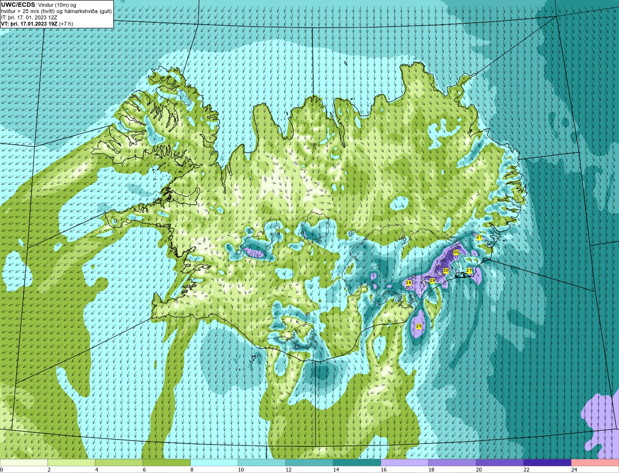Click the yellow gust label 25
619x473 pixels.
[419, 326]
